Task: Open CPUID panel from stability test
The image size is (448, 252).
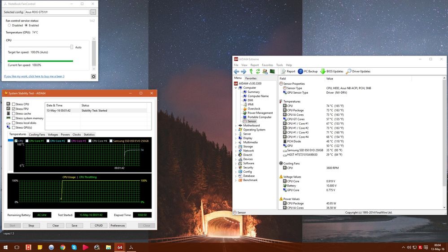Action: pyautogui.click(x=99, y=226)
